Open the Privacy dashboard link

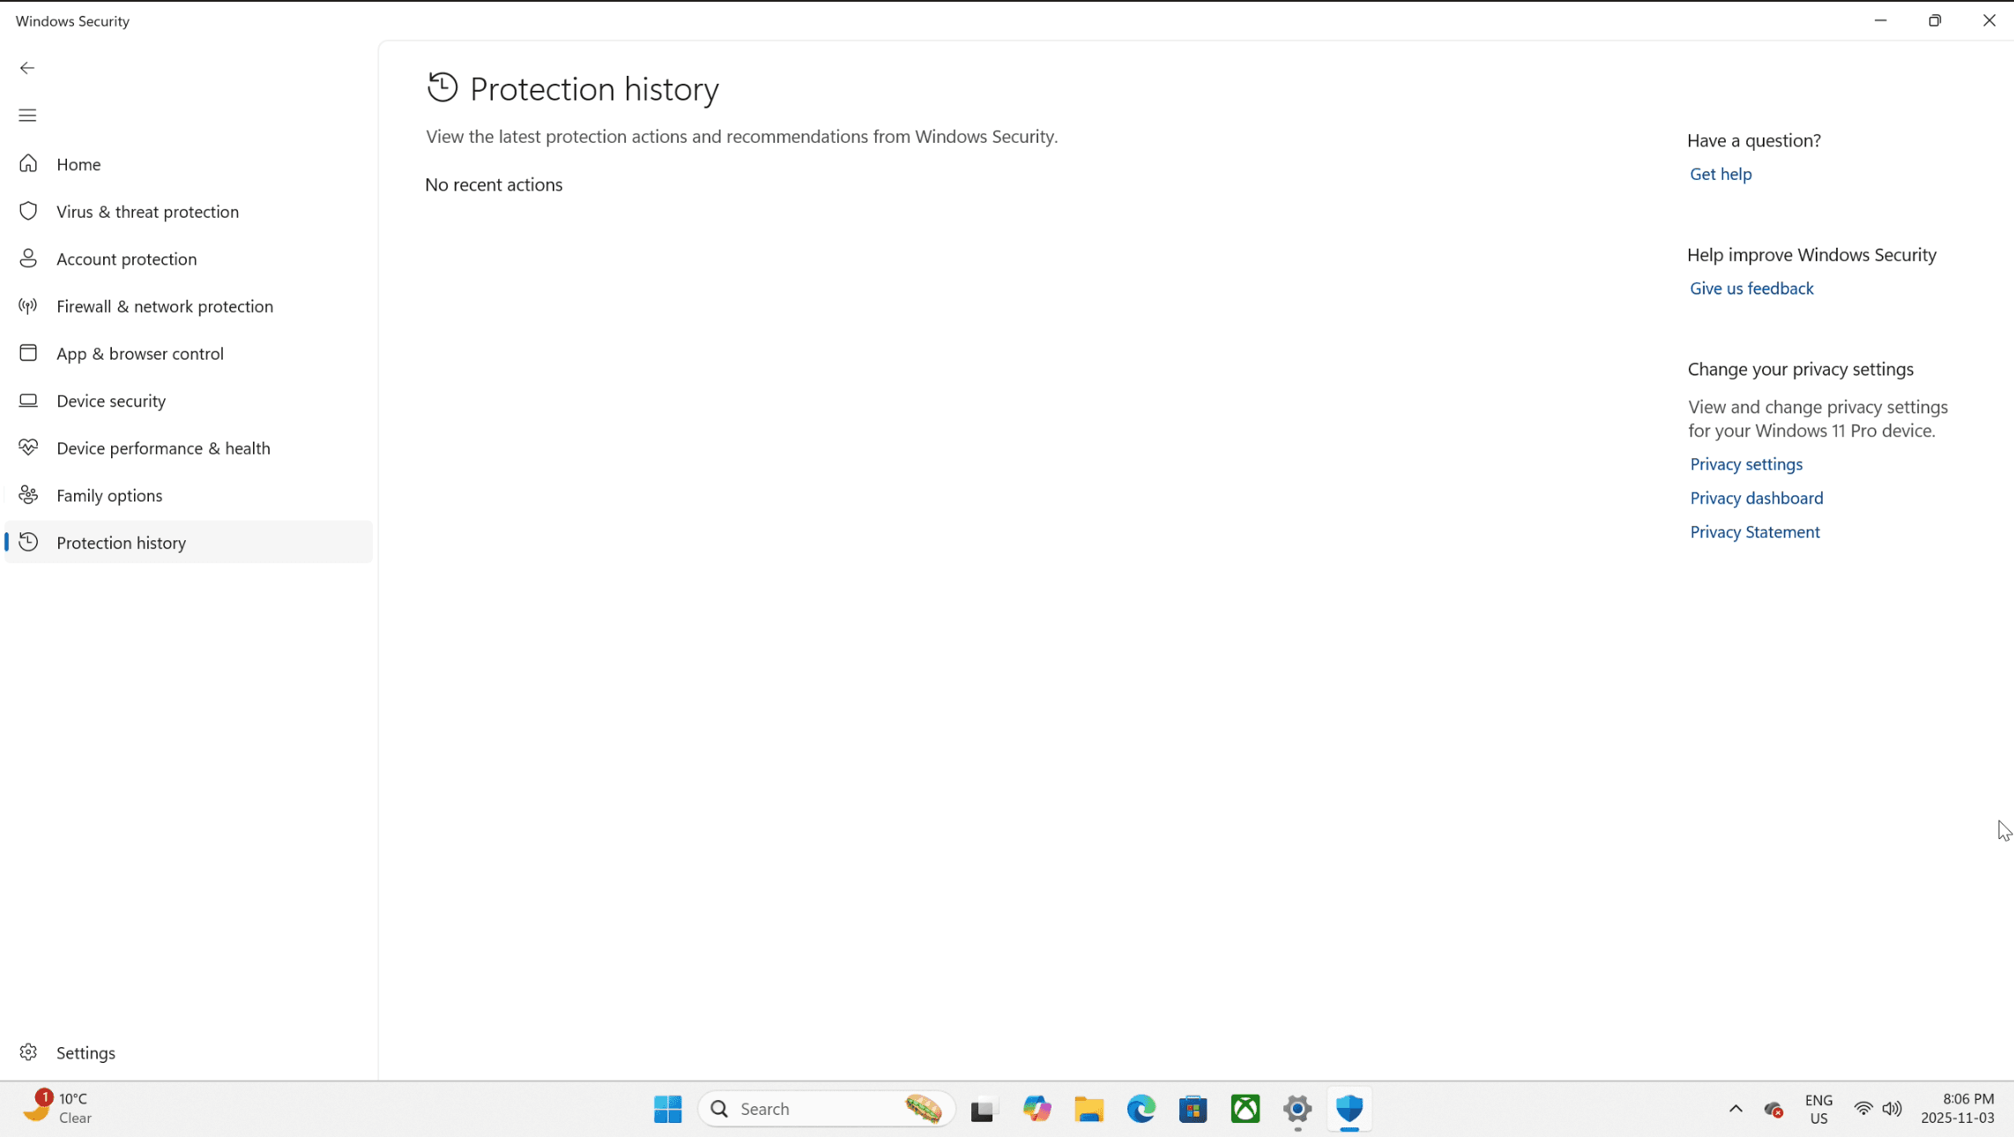coord(1756,499)
